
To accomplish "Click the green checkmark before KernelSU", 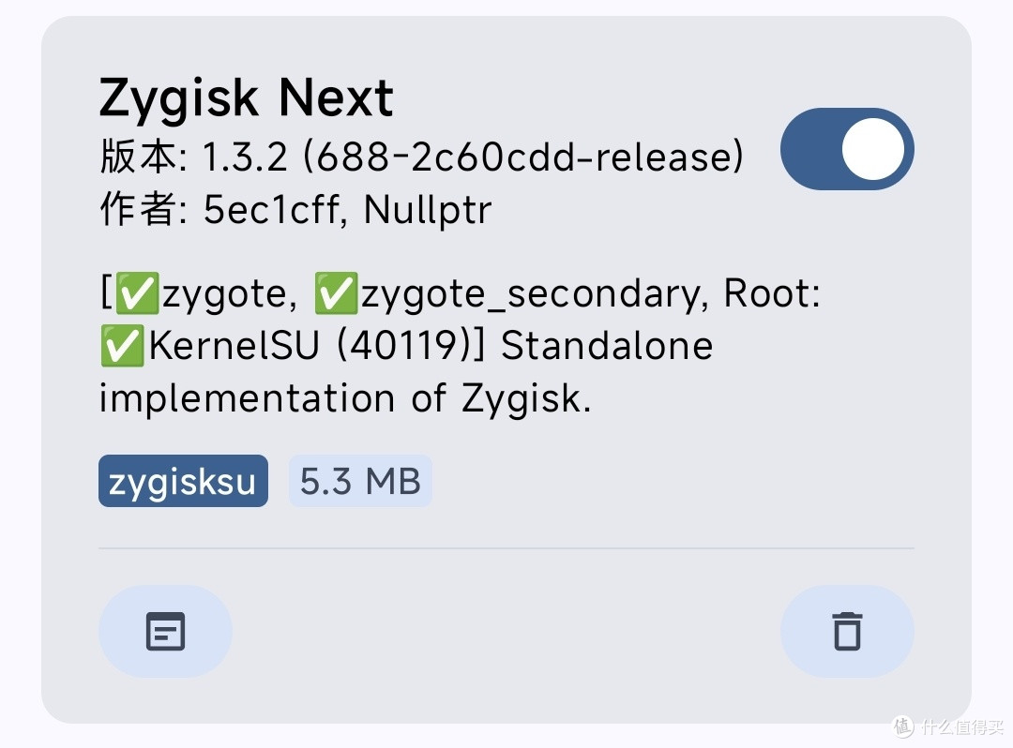I will click(122, 346).
